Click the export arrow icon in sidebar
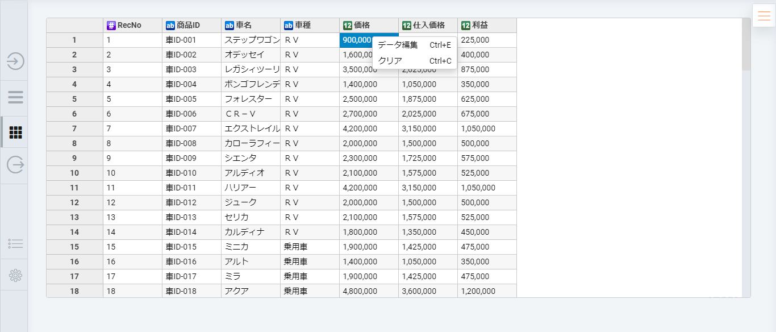776x332 pixels. (15, 165)
